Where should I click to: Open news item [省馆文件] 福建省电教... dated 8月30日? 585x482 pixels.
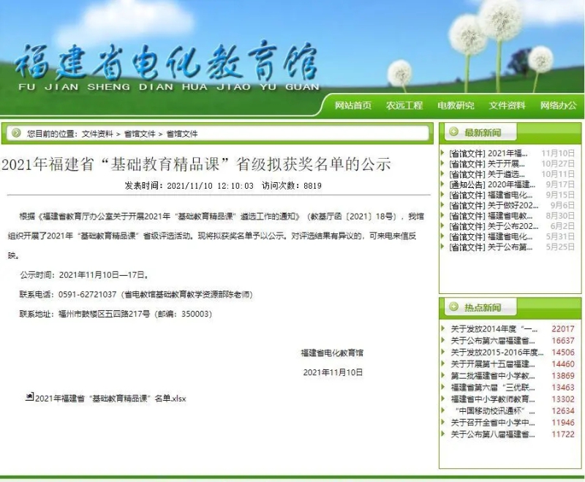491,216
